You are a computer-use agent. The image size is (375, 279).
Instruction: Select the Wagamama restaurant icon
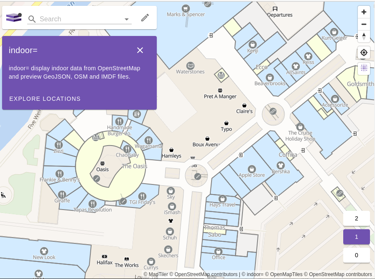(148, 140)
